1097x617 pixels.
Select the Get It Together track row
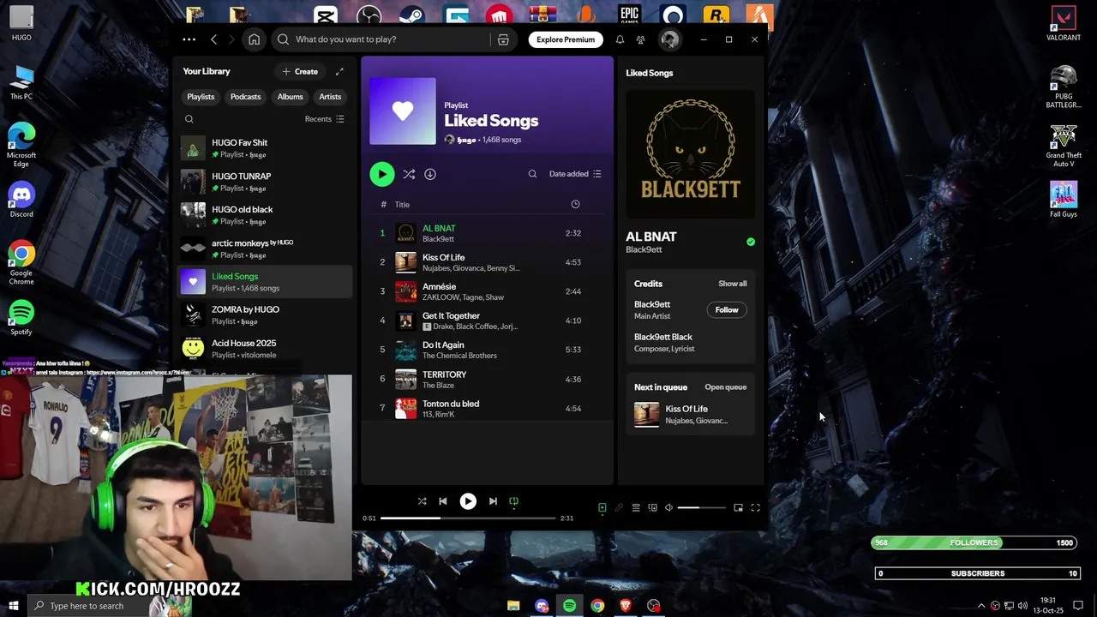[487, 320]
